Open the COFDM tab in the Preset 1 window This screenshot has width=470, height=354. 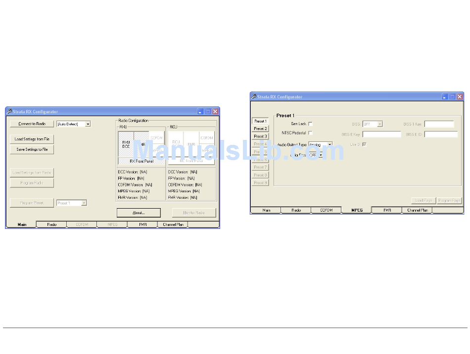(327, 210)
